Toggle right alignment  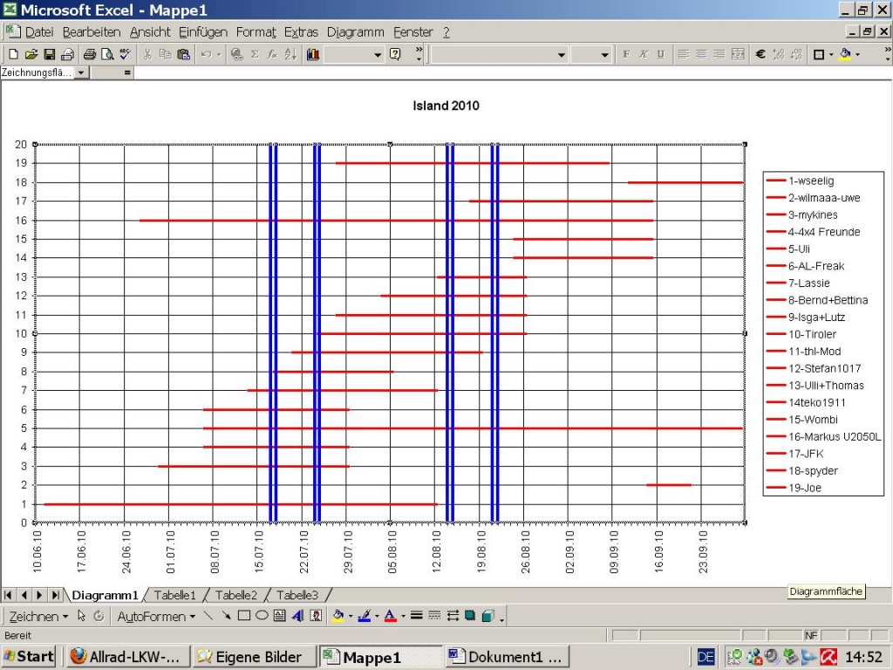[x=719, y=55]
